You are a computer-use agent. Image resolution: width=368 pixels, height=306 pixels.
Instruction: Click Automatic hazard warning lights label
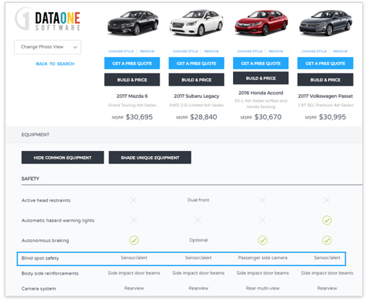(x=58, y=221)
